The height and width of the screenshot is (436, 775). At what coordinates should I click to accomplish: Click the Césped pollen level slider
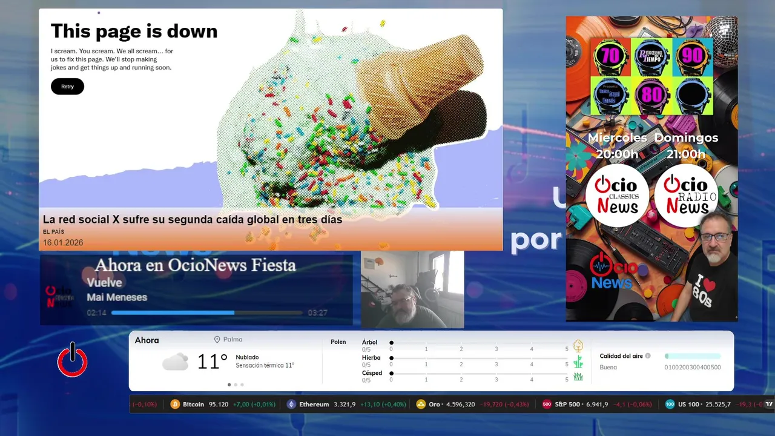coord(479,373)
